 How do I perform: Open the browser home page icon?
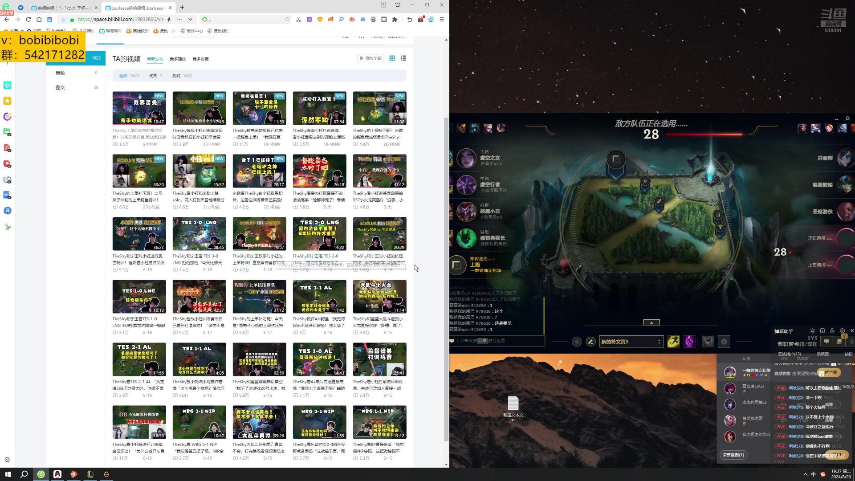point(39,20)
